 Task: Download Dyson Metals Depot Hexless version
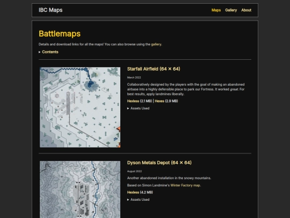[133, 192]
